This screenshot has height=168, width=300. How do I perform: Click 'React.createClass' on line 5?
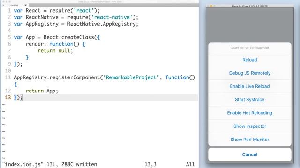pos(68,37)
